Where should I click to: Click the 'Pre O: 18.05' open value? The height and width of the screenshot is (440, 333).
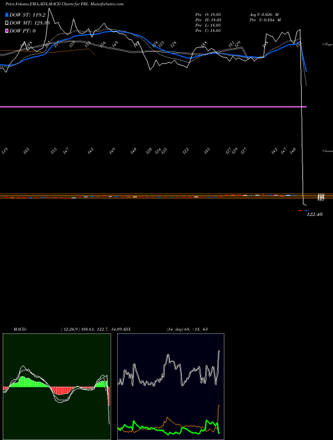click(x=208, y=15)
